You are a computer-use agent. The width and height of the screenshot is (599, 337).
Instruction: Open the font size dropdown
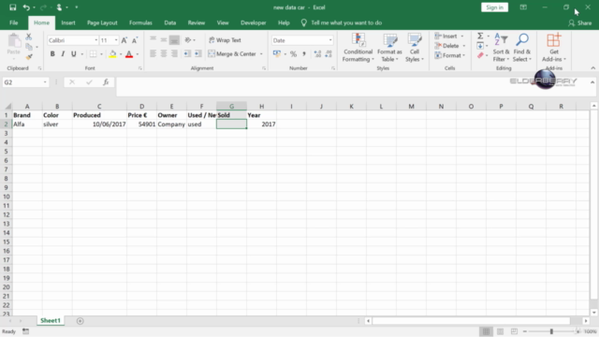[116, 40]
